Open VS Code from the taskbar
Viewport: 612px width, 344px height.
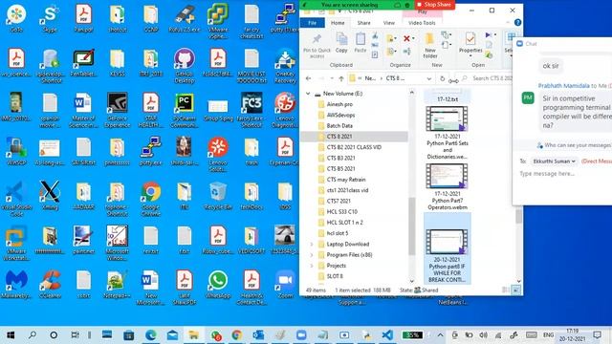387,335
